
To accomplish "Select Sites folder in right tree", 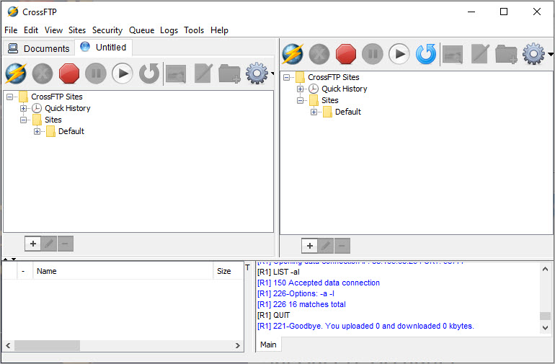I will (x=329, y=100).
